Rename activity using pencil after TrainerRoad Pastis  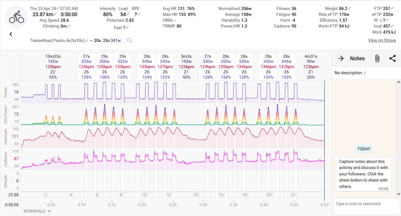[x=87, y=41]
